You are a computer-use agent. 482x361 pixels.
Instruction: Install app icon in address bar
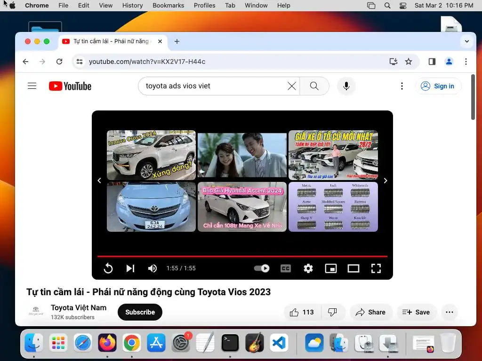(394, 62)
